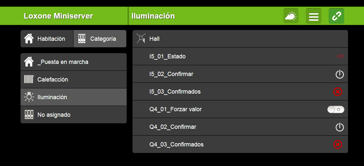Open the weather icon in header
Viewport: 364px width, 166px height.
pos(291,16)
